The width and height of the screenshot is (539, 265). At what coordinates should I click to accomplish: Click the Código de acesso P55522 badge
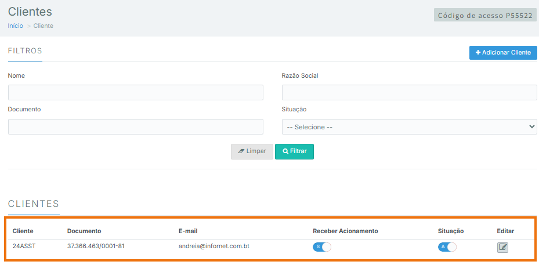[x=485, y=16]
